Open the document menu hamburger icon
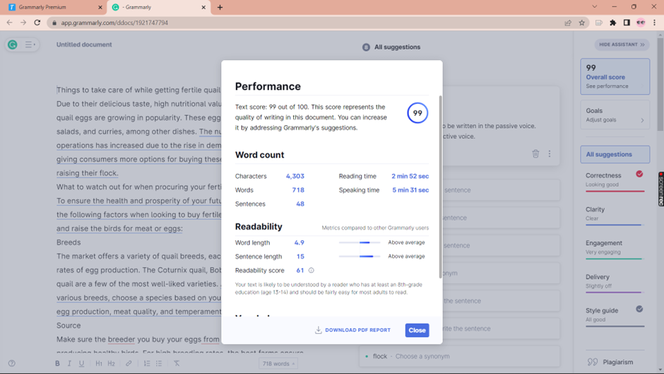Viewport: 664px width, 374px height. click(29, 45)
